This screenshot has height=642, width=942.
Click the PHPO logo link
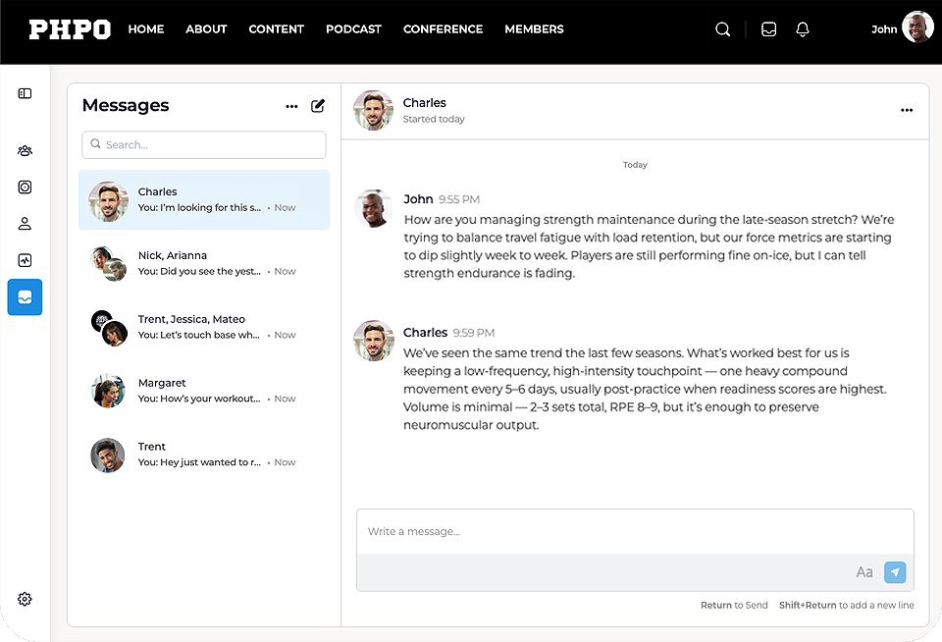[x=70, y=29]
